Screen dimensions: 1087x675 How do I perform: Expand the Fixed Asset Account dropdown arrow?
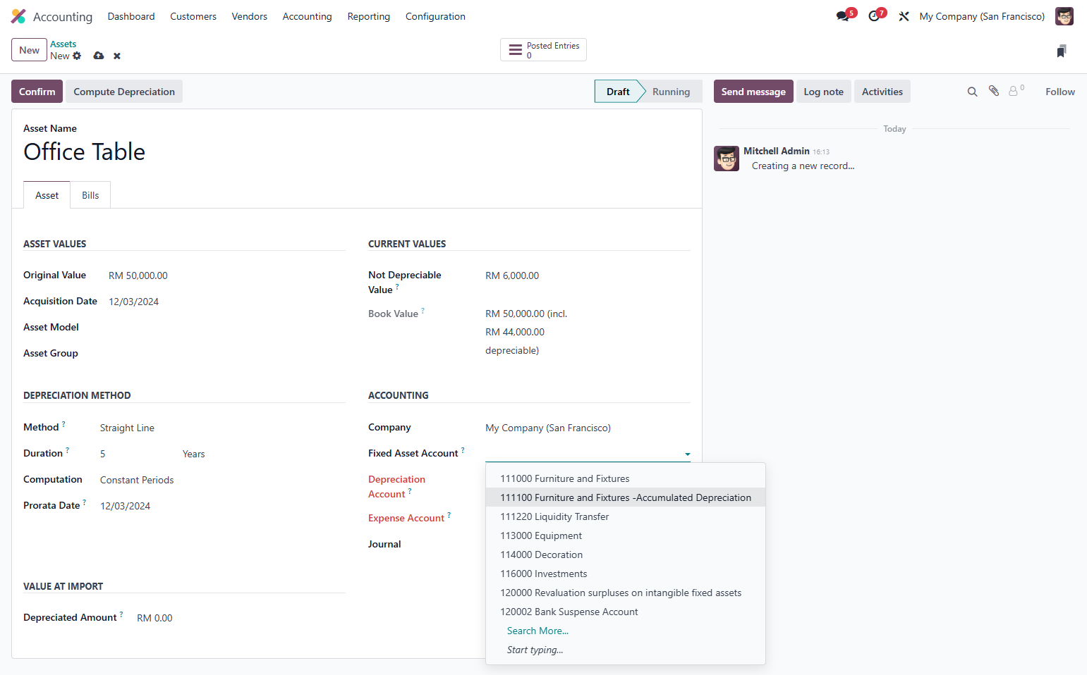pos(688,454)
